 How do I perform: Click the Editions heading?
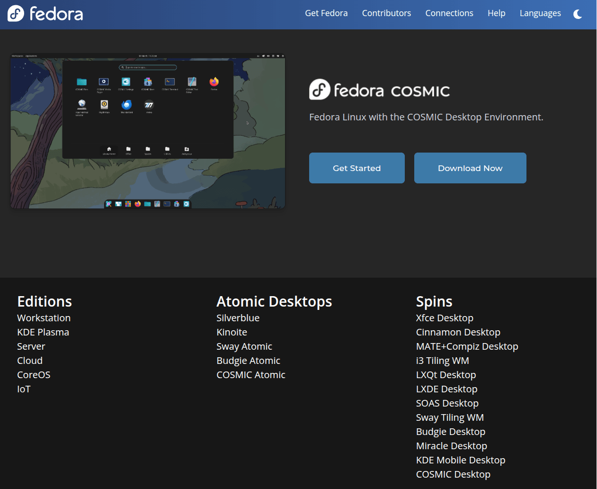coord(45,301)
